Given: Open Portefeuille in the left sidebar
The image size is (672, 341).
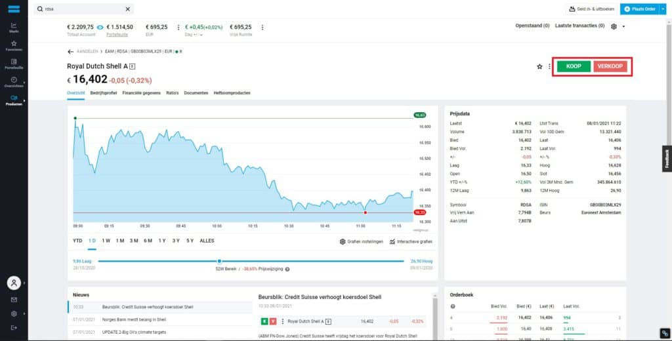Looking at the screenshot, I should (14, 64).
